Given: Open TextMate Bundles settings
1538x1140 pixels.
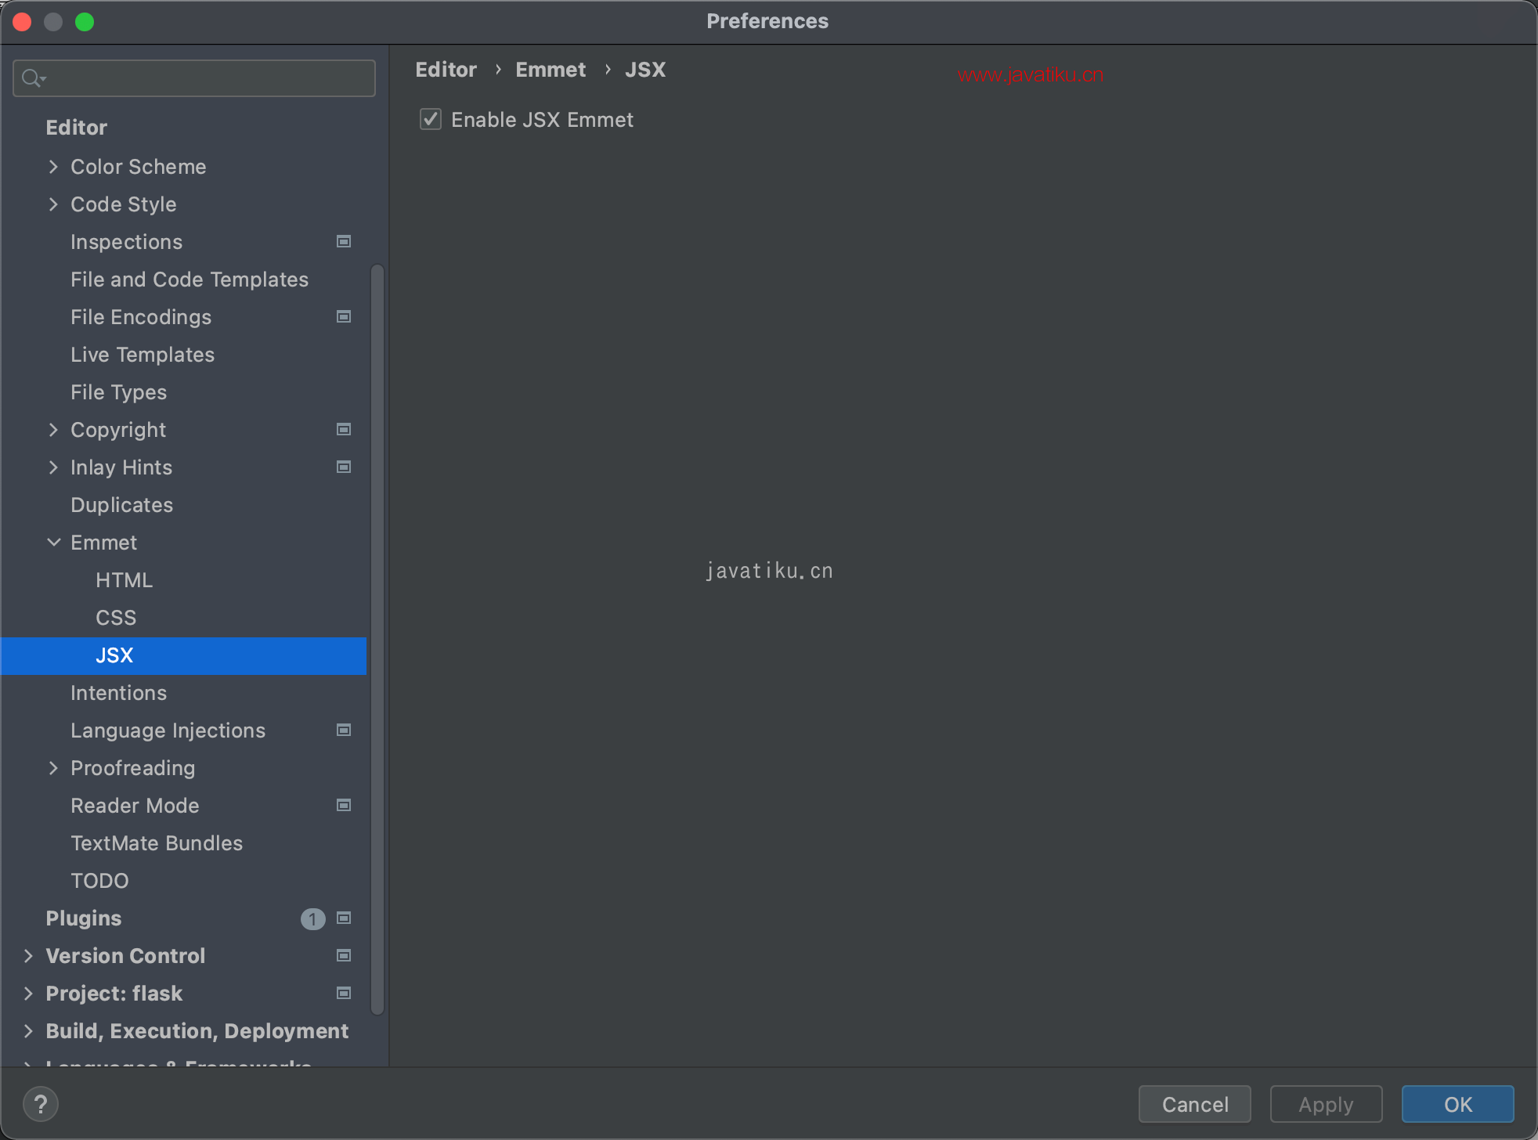Looking at the screenshot, I should point(157,843).
